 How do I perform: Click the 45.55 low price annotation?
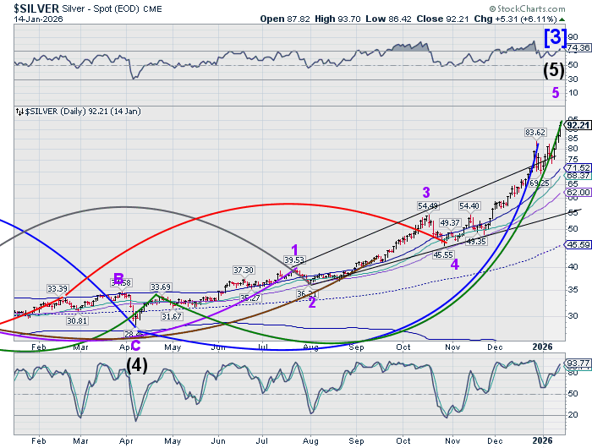(x=443, y=254)
